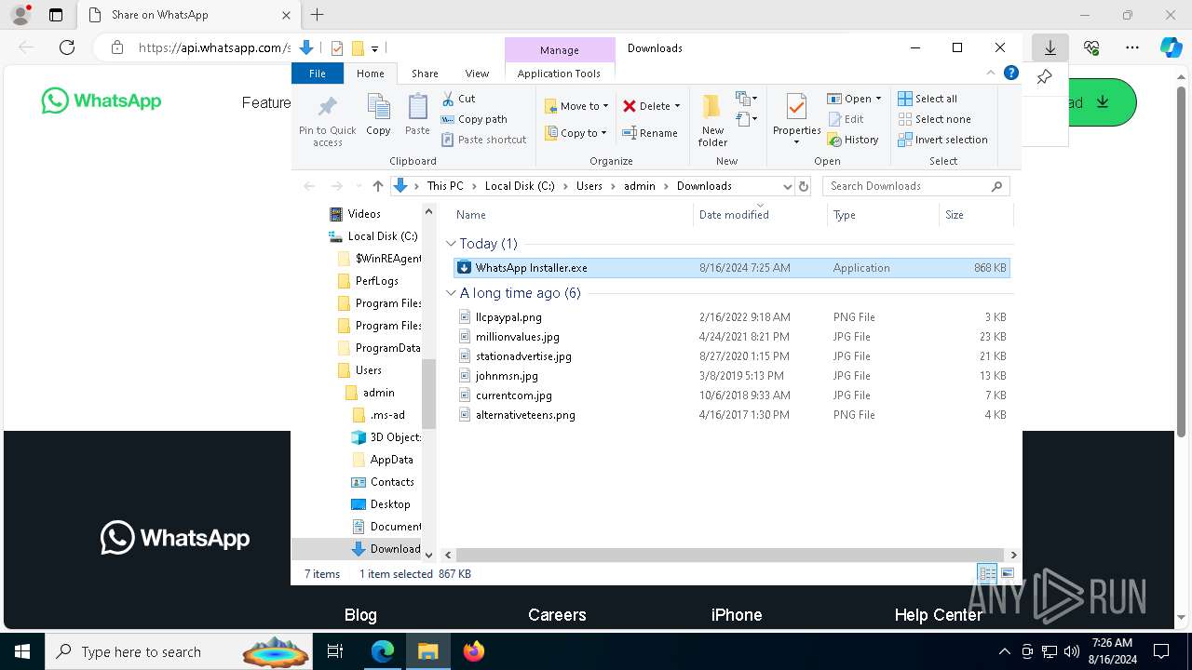Open Task View on the taskbar
This screenshot has width=1192, height=670.
click(x=335, y=651)
